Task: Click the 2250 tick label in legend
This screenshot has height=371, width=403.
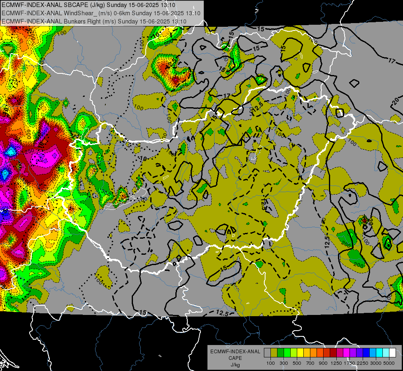Action: (363, 363)
